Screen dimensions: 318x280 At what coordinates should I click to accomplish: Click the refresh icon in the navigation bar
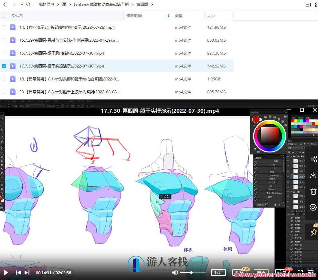pos(29,5)
